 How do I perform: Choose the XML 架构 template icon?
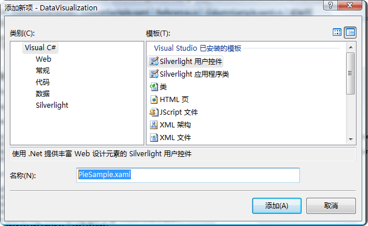pos(154,125)
